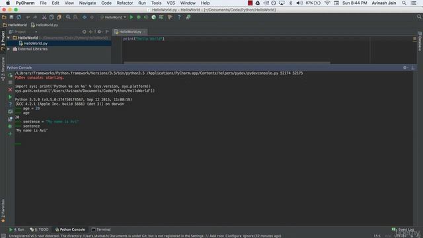The width and height of the screenshot is (423, 238).
Task: Click the Copy icon in toolbar
Action: [52, 17]
